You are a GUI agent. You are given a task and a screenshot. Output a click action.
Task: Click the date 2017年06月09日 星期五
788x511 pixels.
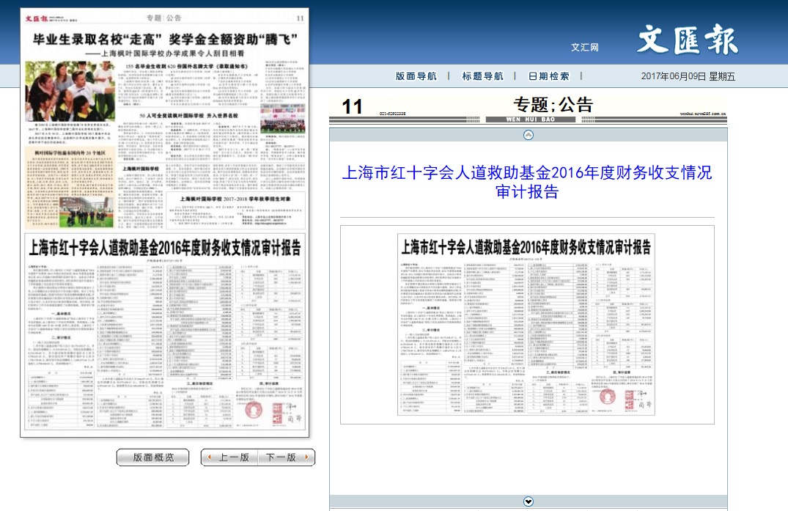pos(688,76)
